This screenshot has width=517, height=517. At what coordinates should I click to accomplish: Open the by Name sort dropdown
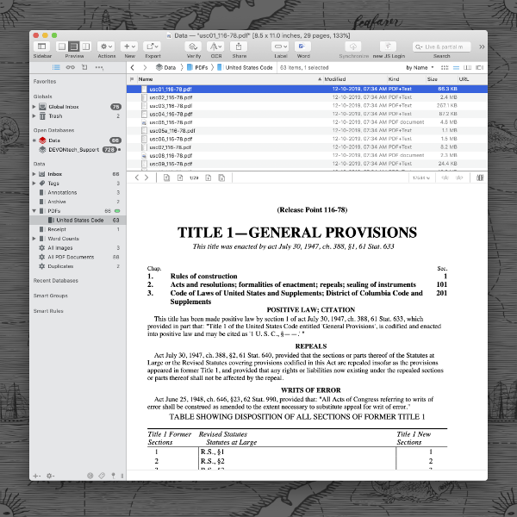point(420,67)
